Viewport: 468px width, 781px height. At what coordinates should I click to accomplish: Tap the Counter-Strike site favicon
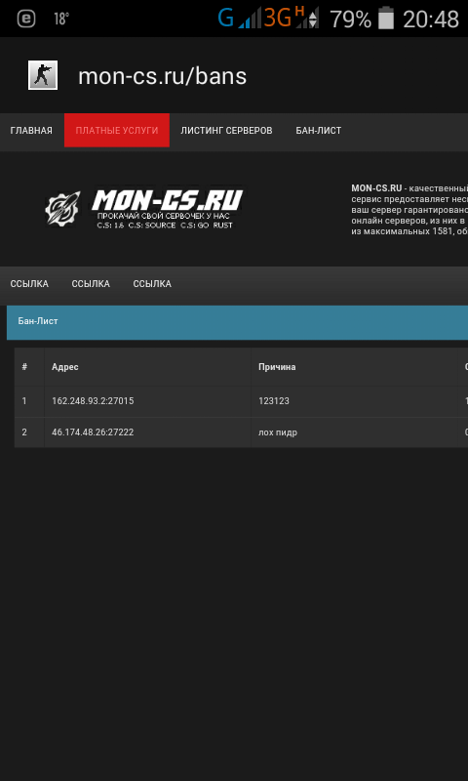pyautogui.click(x=43, y=75)
